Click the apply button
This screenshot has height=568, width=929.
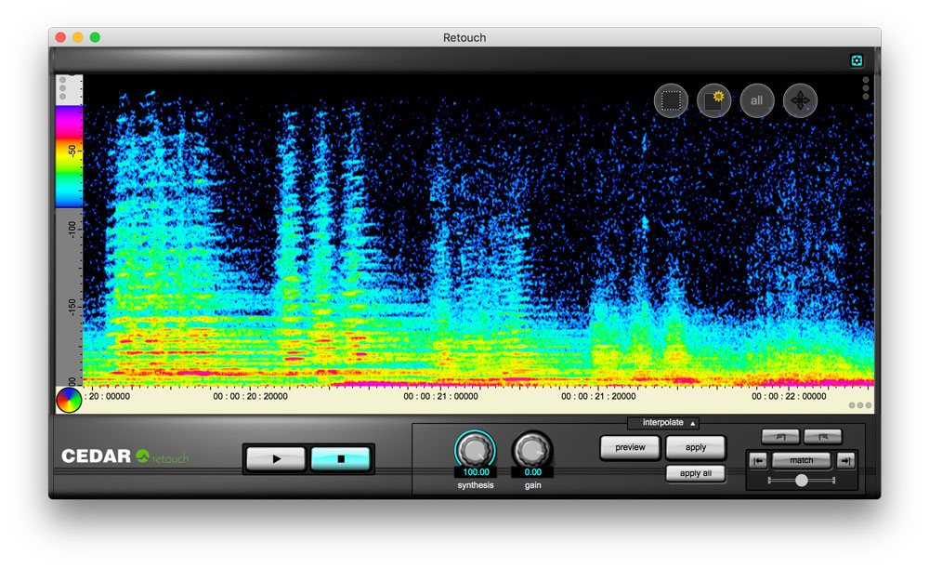tap(696, 448)
